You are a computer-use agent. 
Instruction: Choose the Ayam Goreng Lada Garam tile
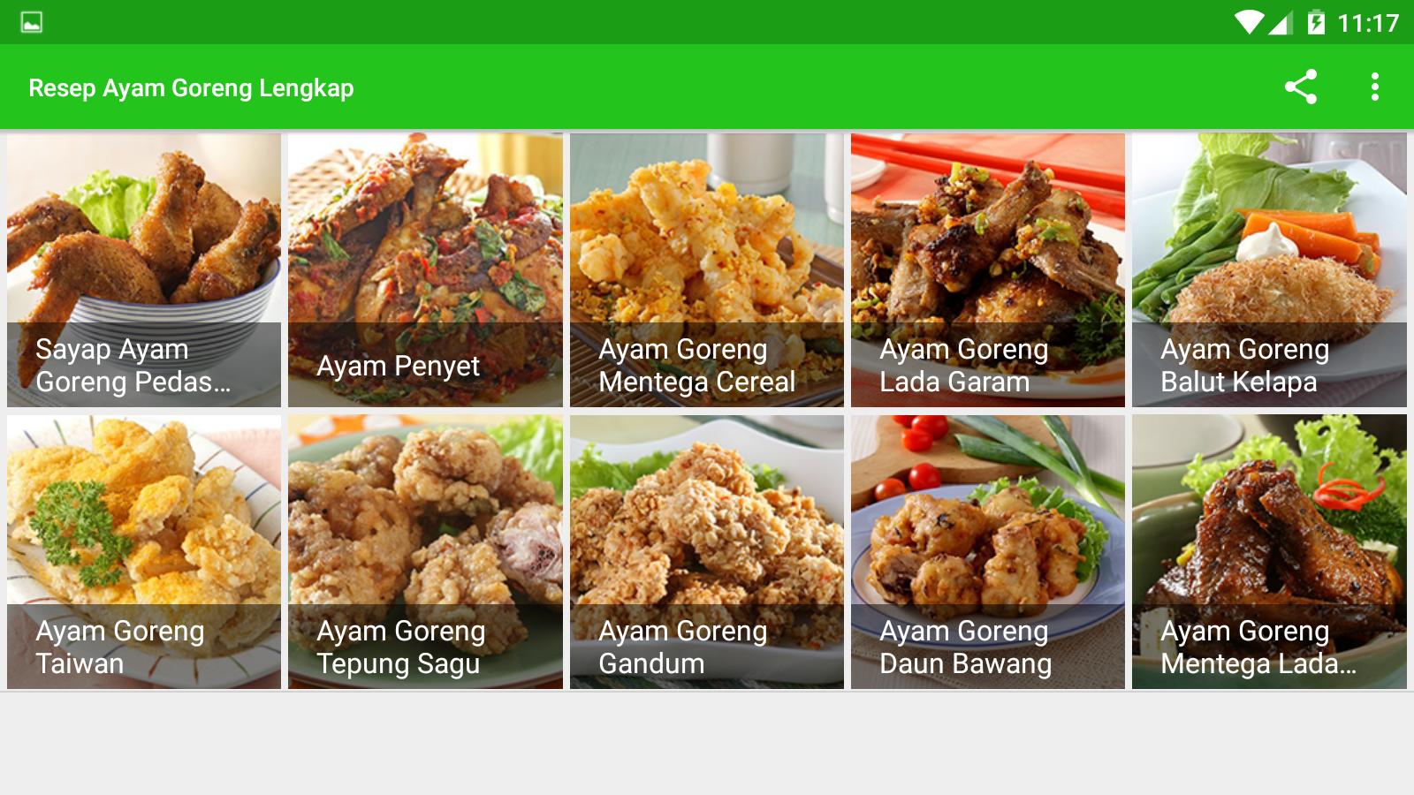coord(988,270)
